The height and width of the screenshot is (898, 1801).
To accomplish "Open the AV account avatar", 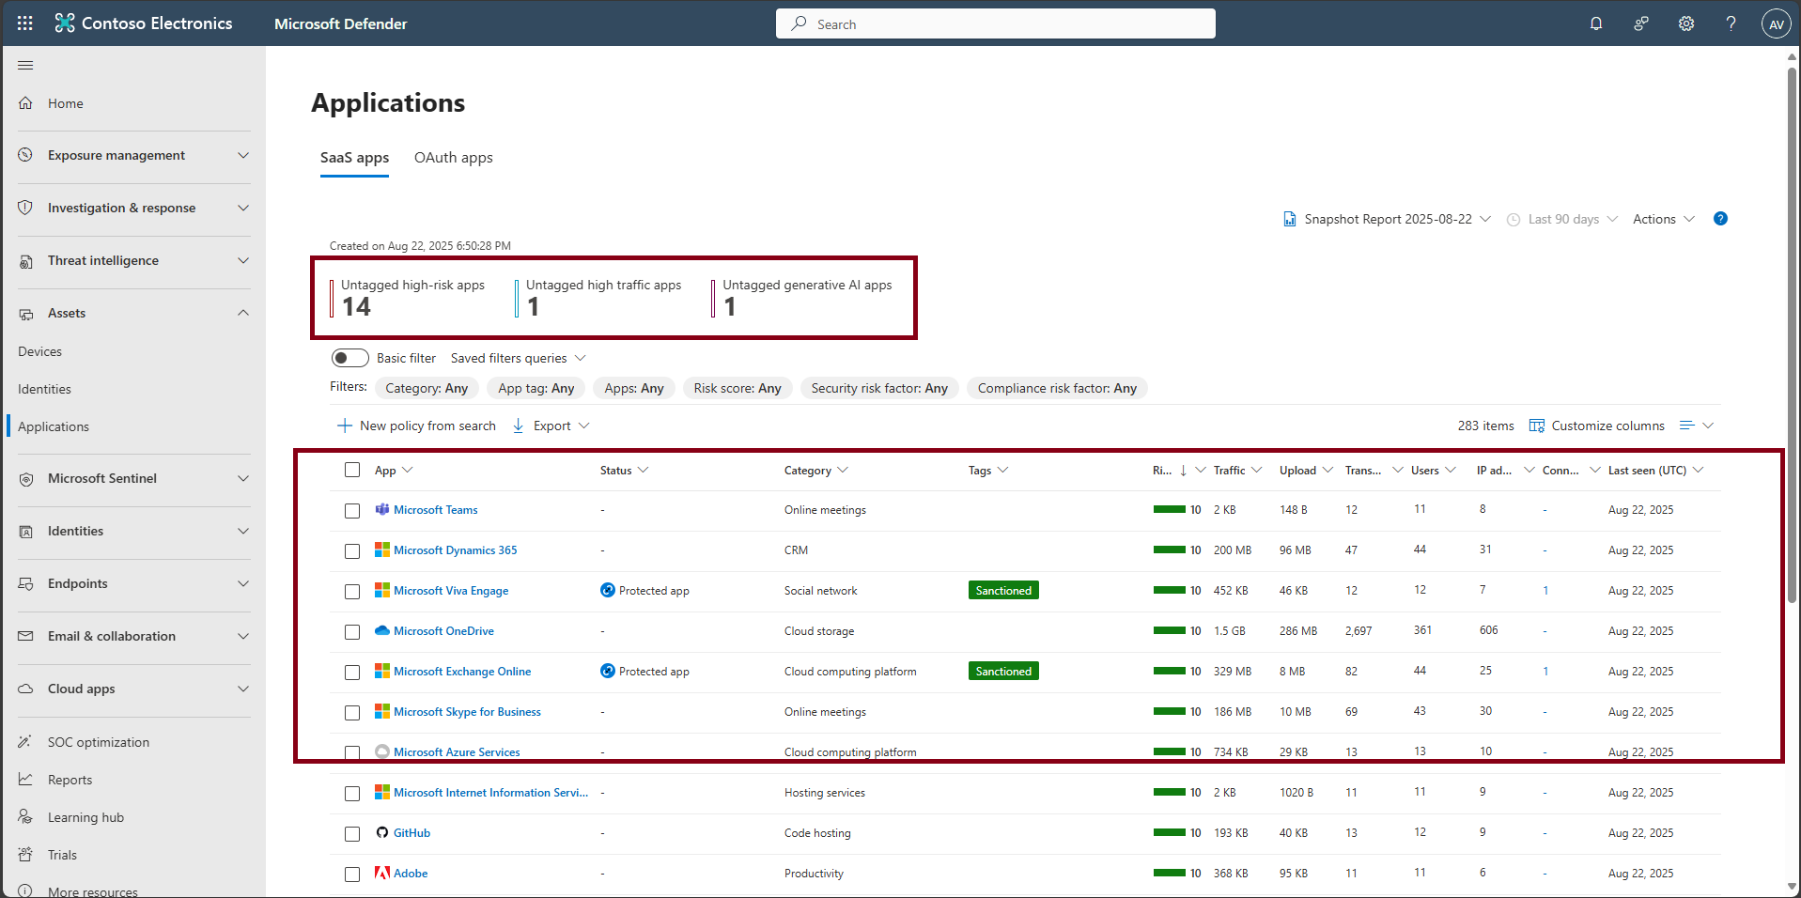I will point(1776,24).
